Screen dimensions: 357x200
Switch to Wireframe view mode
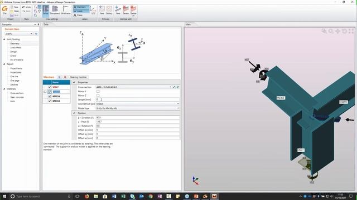(x=66, y=10)
